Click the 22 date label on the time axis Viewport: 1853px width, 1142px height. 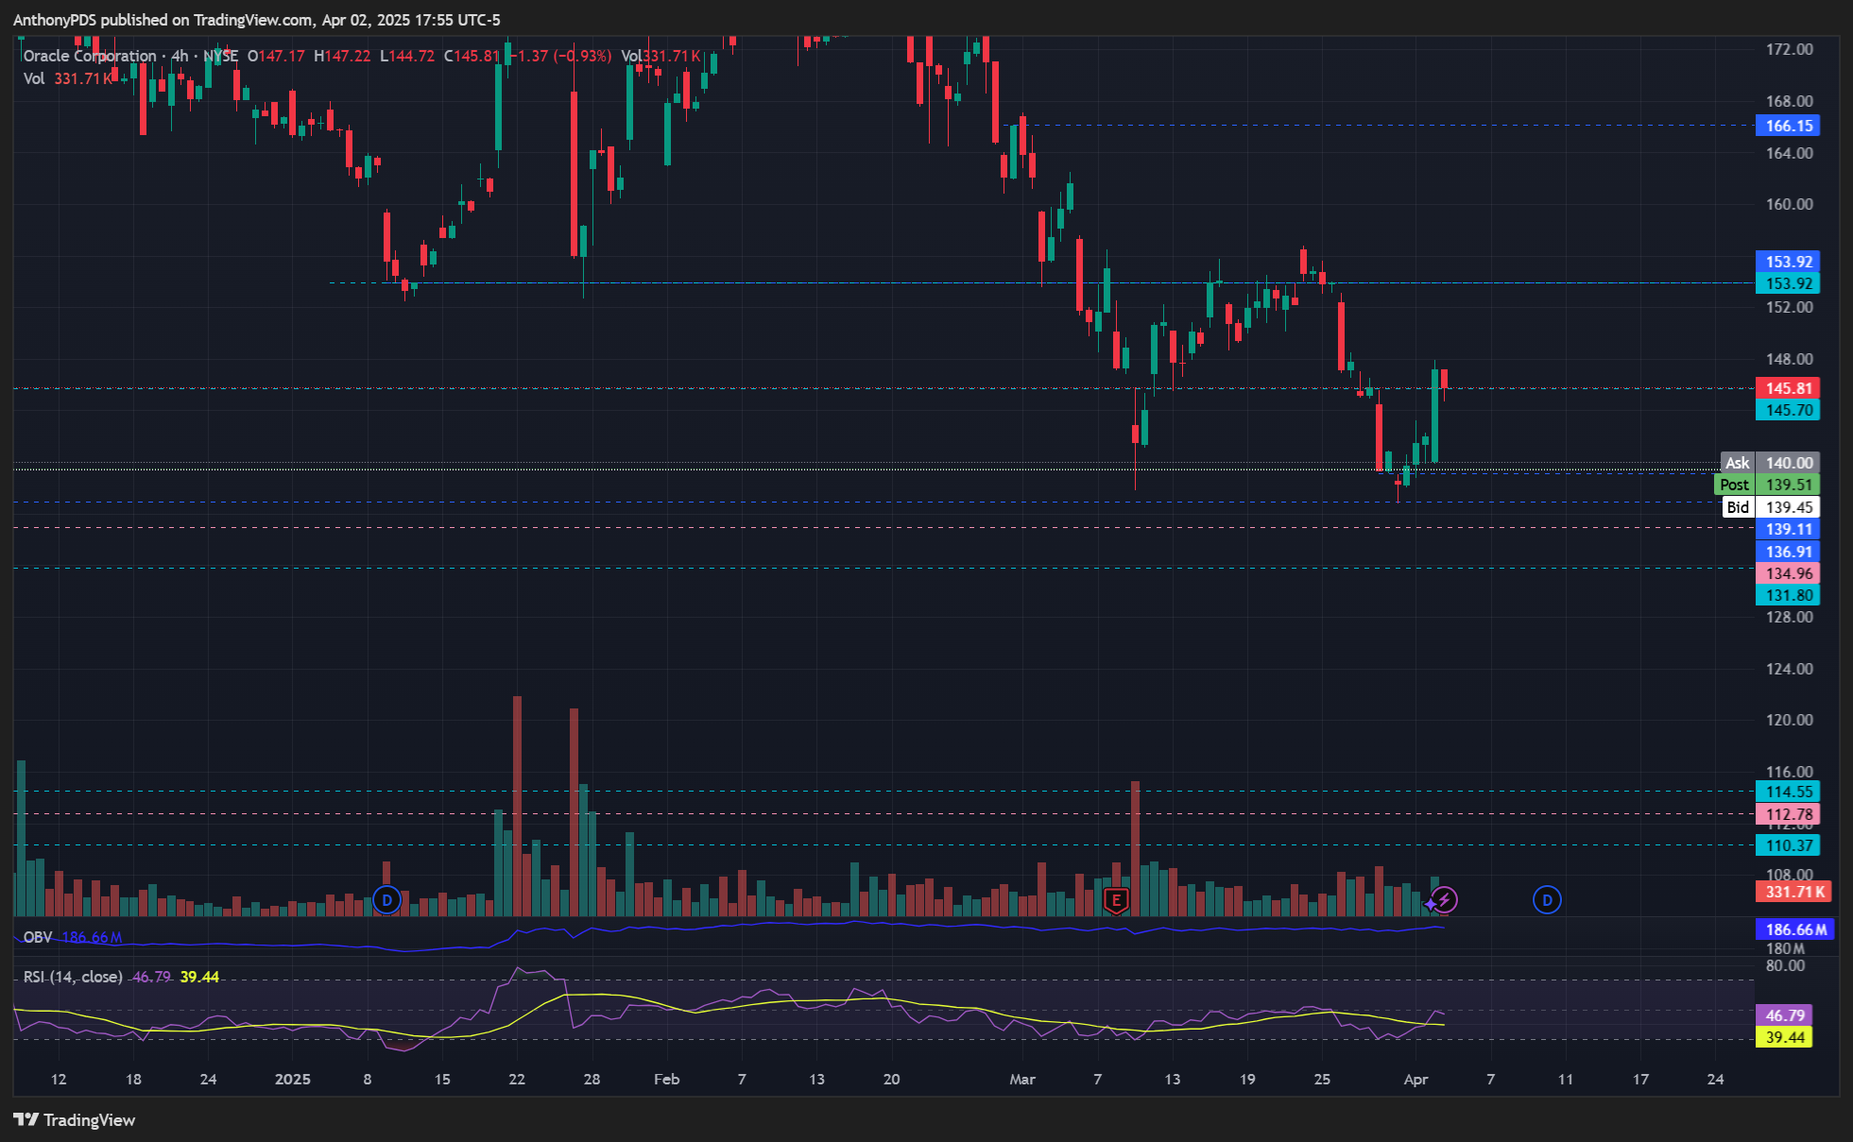coord(516,1079)
